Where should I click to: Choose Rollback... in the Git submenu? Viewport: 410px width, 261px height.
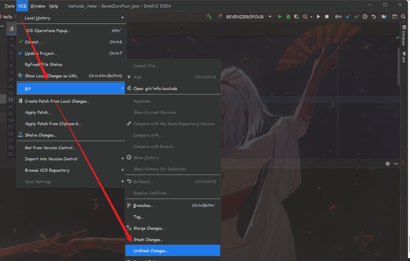point(173,182)
